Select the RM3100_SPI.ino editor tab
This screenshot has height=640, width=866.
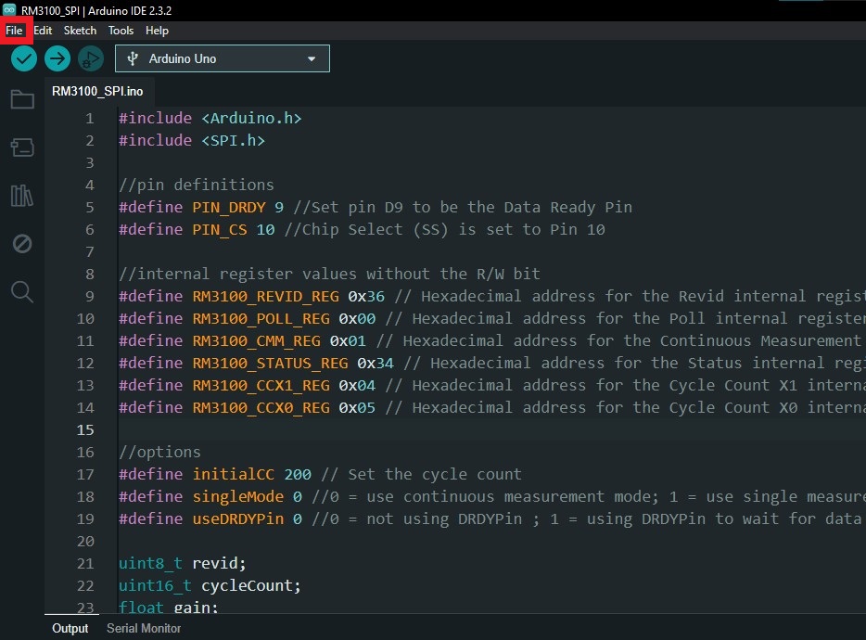97,91
